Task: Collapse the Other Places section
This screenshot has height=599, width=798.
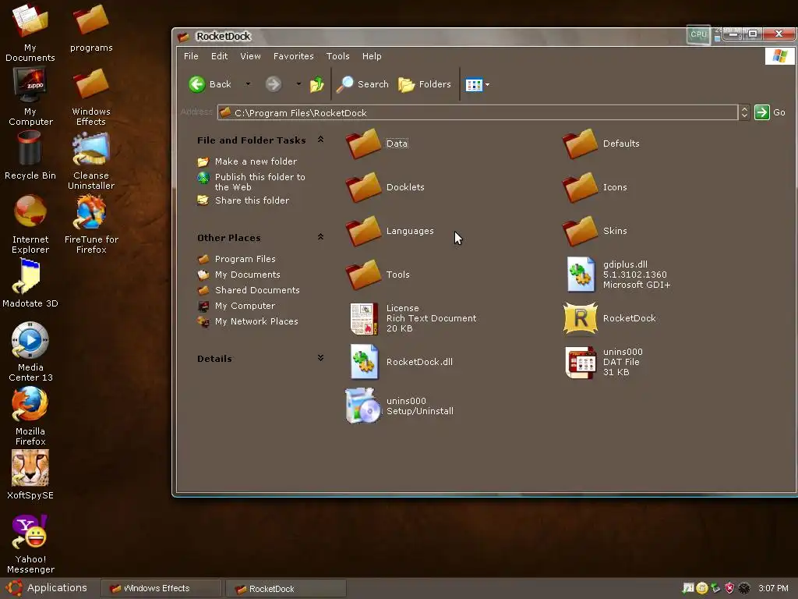Action: 320,237
